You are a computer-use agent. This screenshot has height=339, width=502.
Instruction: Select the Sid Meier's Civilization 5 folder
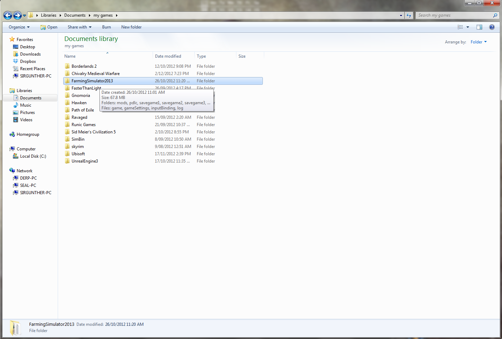tap(94, 132)
